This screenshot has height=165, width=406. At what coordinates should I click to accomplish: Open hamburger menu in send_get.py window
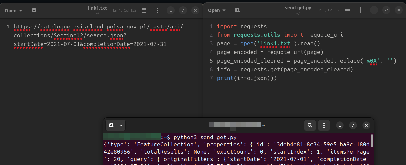coord(347,10)
